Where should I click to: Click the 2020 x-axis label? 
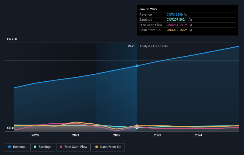tap(35, 135)
